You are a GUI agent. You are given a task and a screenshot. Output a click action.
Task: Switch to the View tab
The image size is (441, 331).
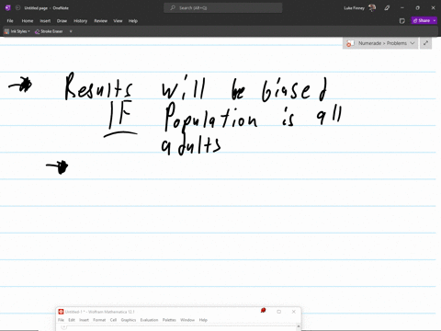118,21
